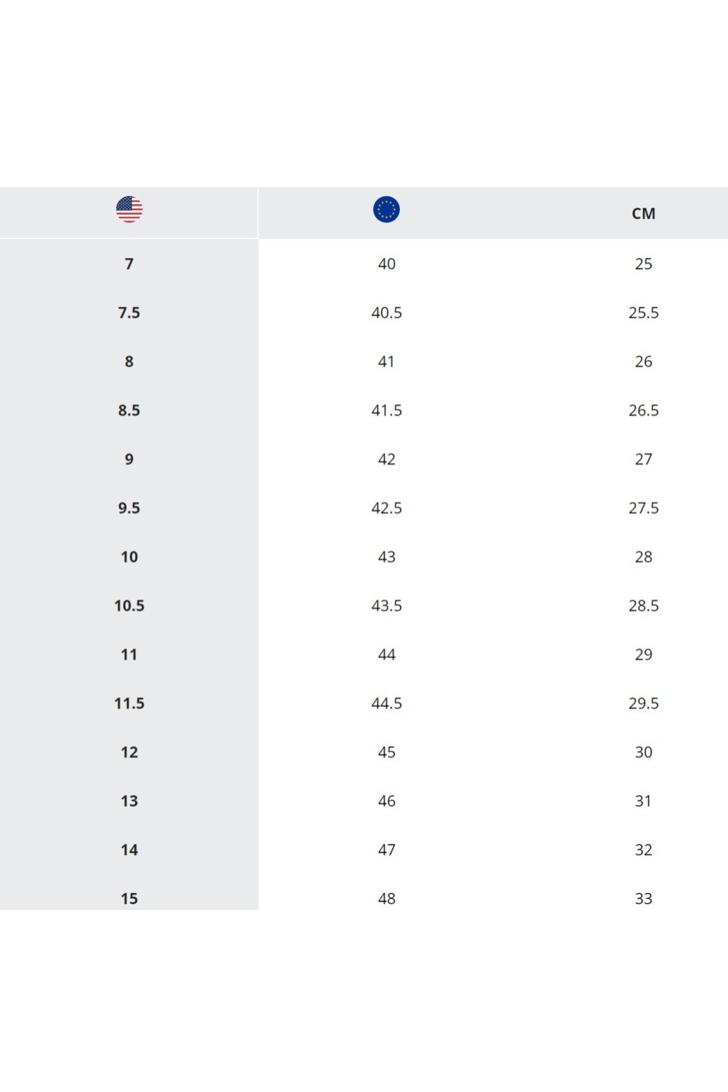The image size is (728, 1092).
Task: Click EU size 40.5 value
Action: tap(386, 312)
